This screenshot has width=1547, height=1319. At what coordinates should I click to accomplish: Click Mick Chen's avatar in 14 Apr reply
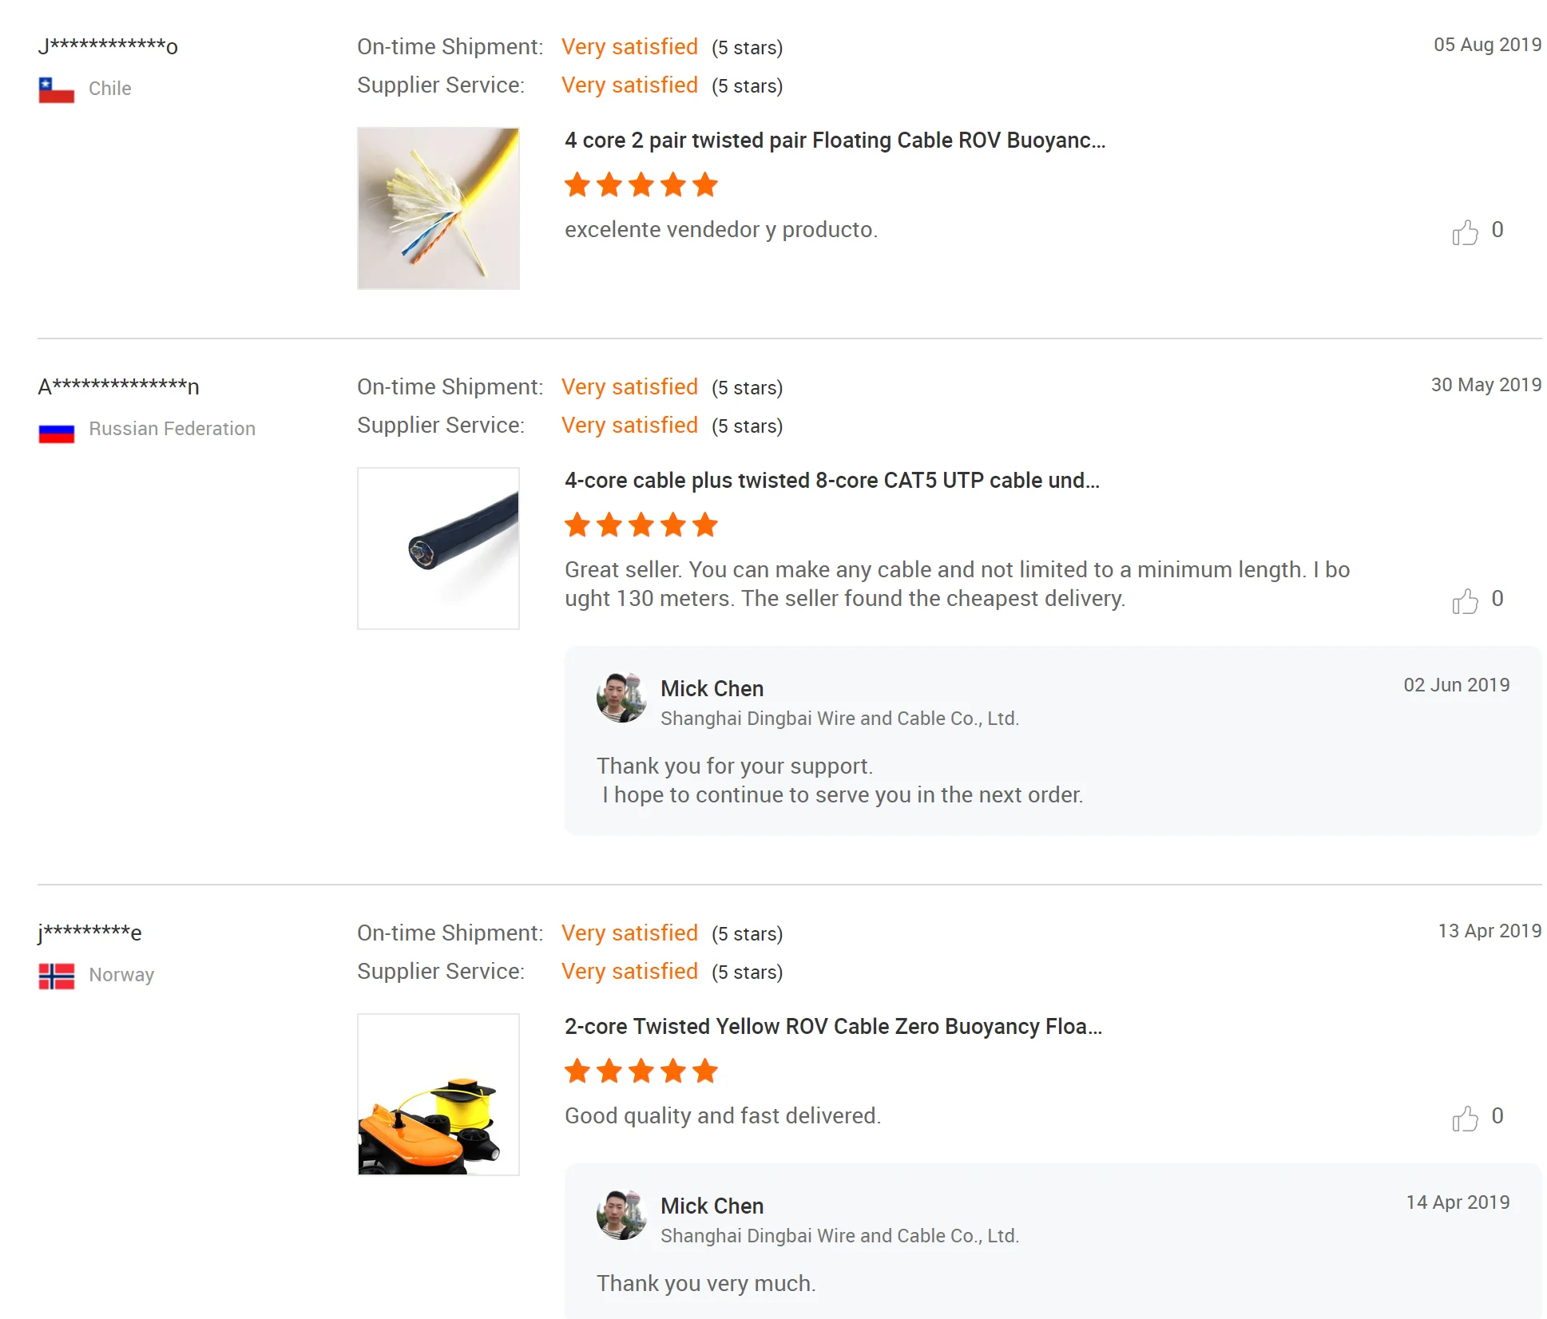(621, 1215)
